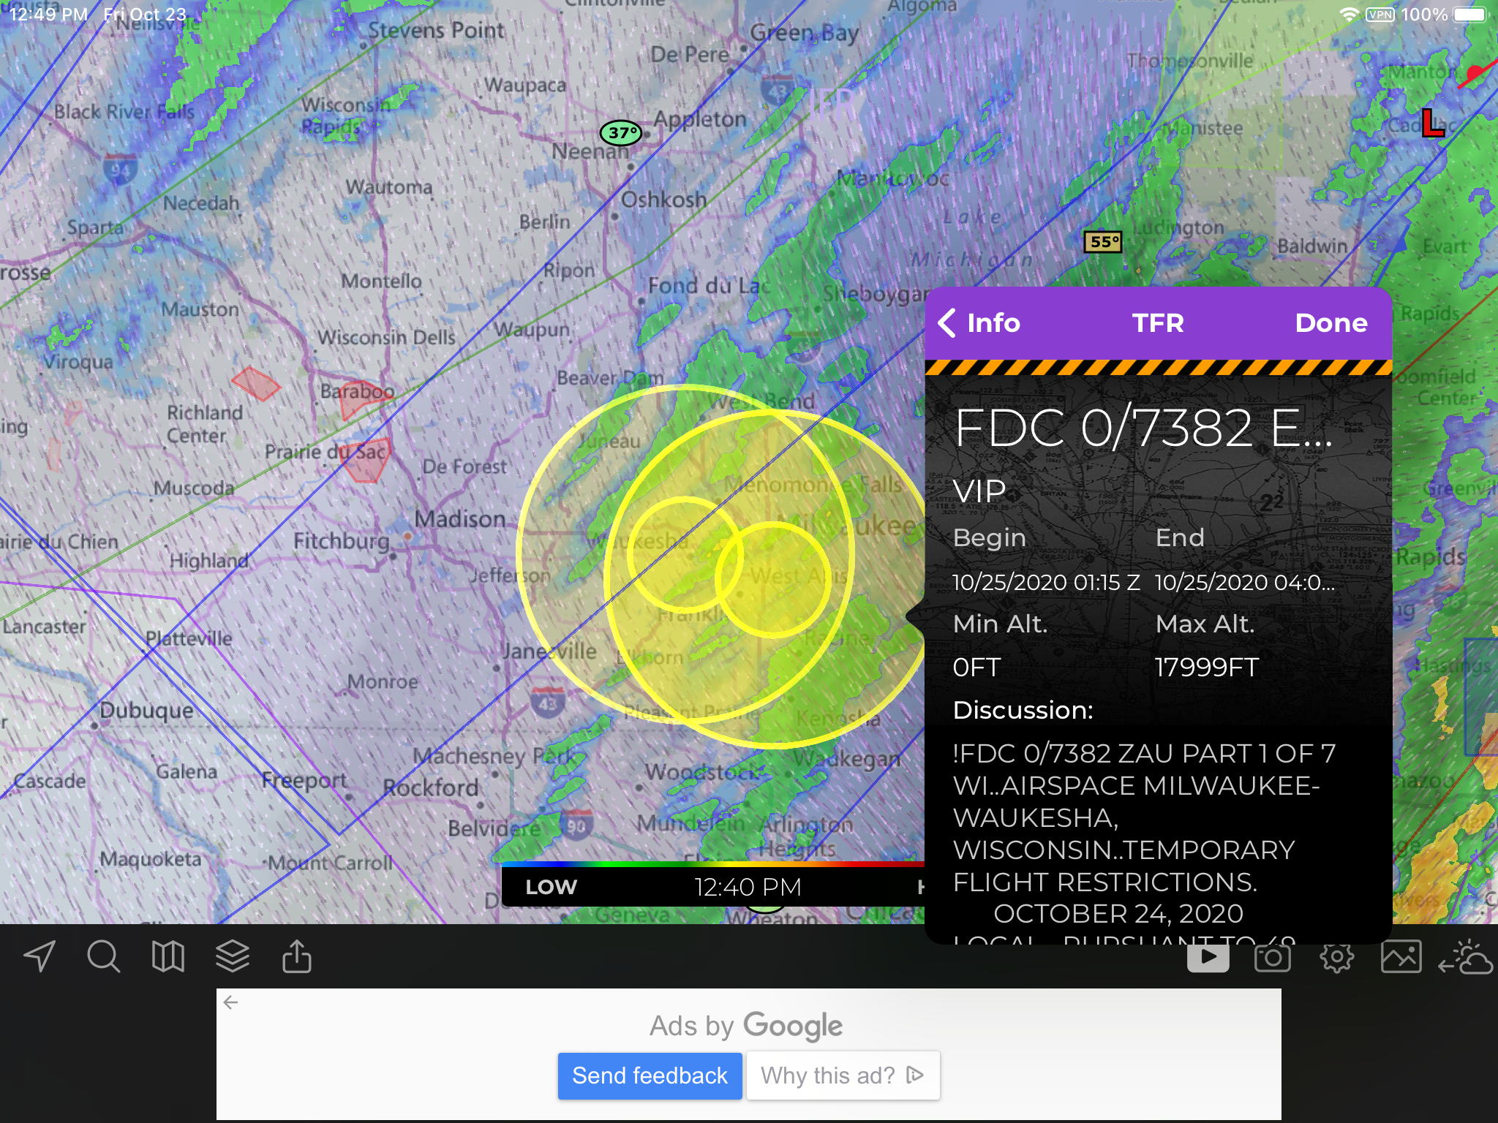Tap the Green Bay city label
1498x1123 pixels.
tap(804, 33)
